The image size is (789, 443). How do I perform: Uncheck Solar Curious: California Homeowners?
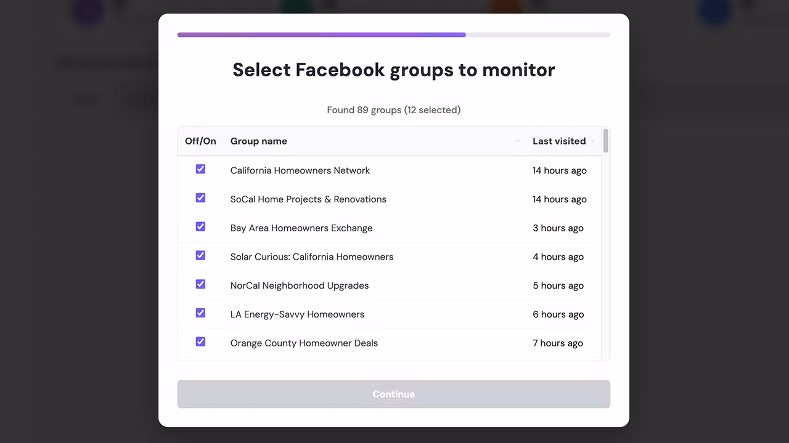tap(200, 255)
